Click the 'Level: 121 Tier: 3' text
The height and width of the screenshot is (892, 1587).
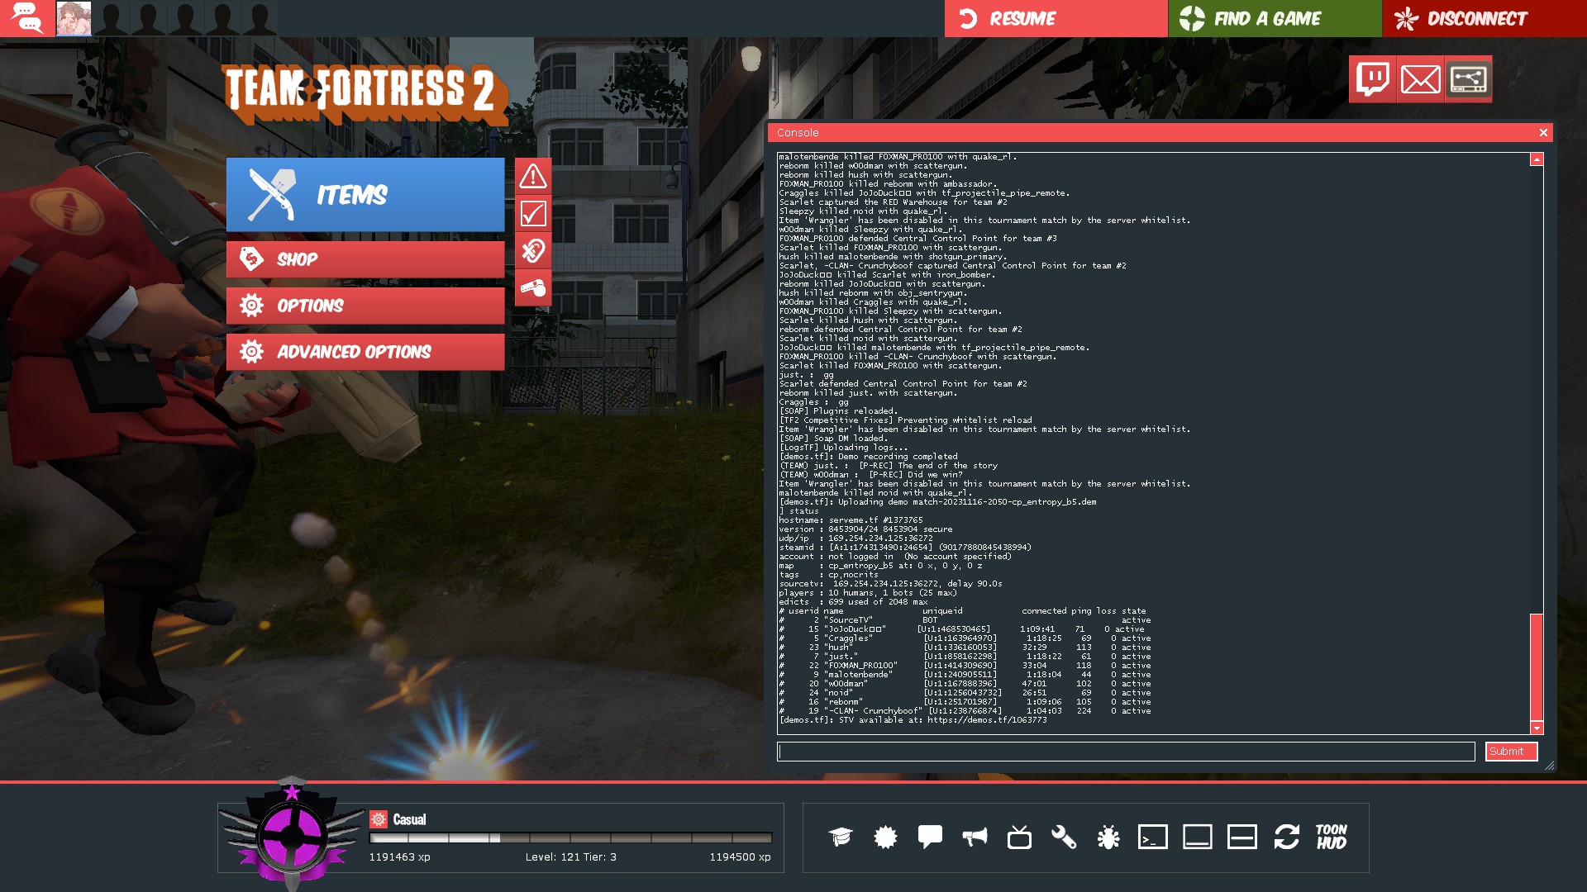click(x=570, y=857)
